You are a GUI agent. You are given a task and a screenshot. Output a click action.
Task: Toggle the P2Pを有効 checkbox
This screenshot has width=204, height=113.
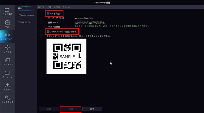click(x=48, y=13)
